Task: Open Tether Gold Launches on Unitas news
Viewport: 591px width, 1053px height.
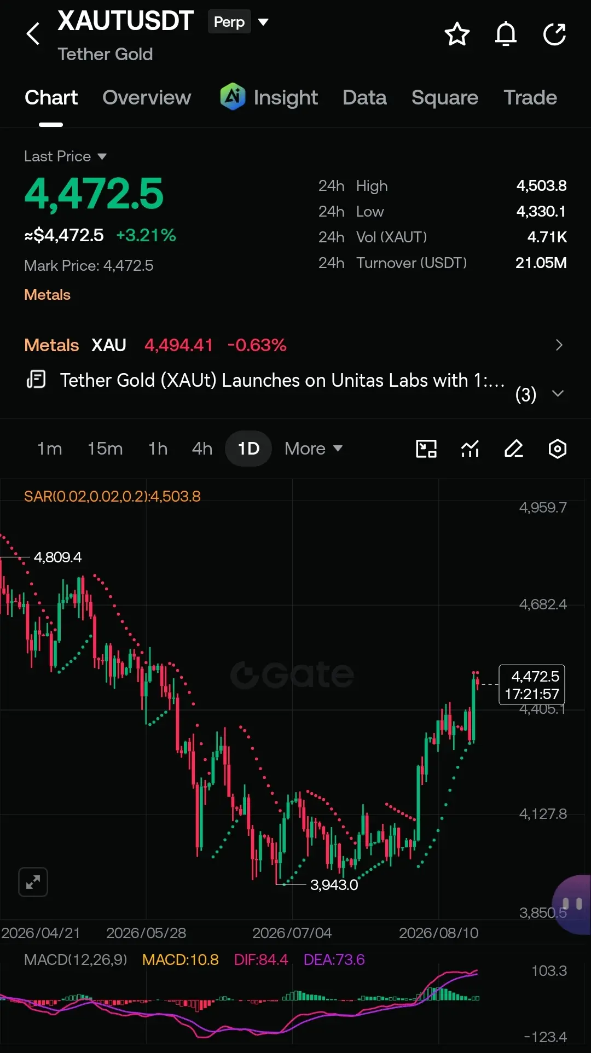Action: point(282,380)
